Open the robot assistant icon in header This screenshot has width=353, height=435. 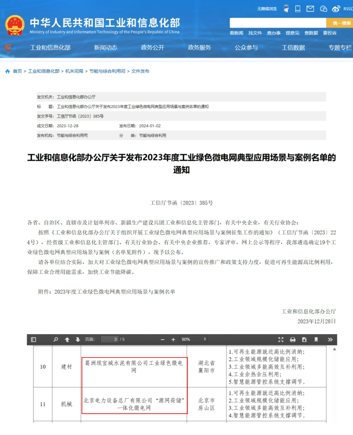(x=286, y=9)
